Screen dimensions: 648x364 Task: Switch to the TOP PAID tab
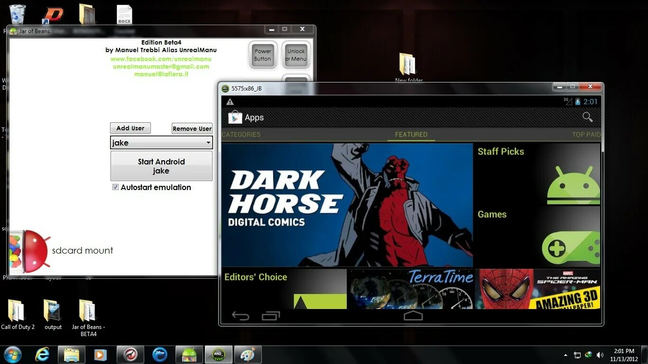[586, 135]
